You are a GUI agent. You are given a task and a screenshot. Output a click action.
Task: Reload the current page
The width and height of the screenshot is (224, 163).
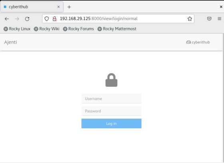[x=27, y=19]
